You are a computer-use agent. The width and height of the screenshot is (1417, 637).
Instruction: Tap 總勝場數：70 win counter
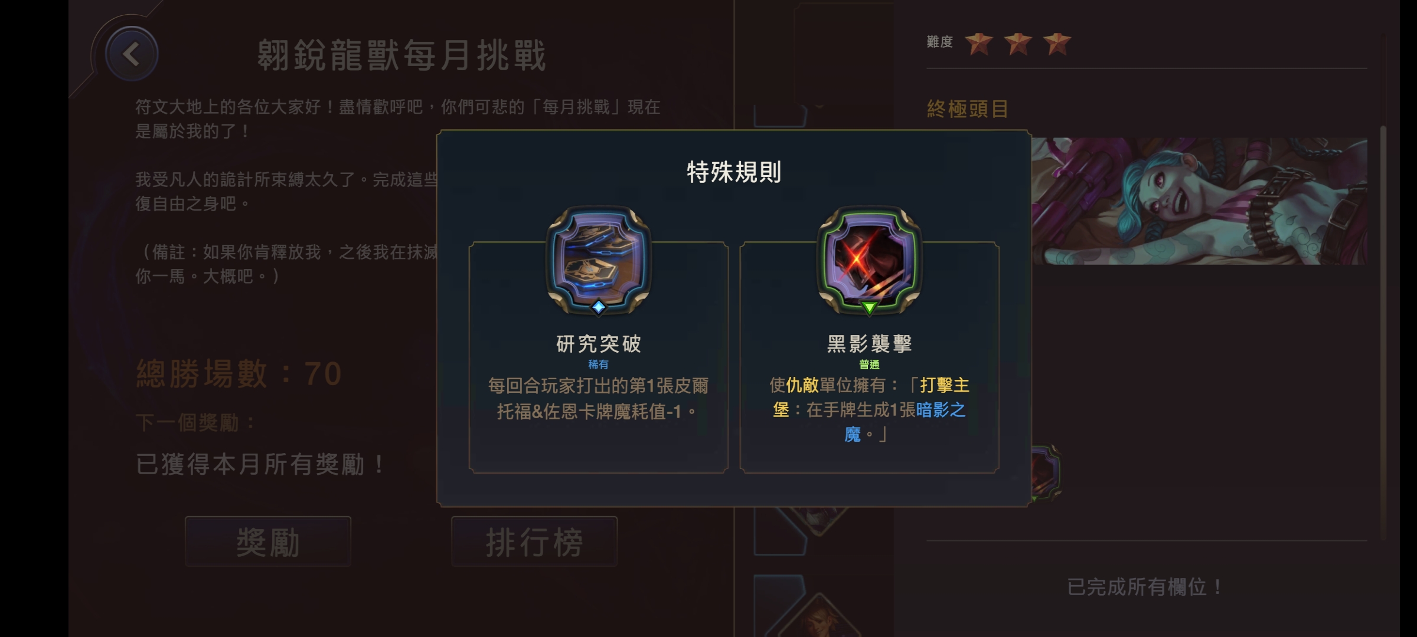point(239,373)
